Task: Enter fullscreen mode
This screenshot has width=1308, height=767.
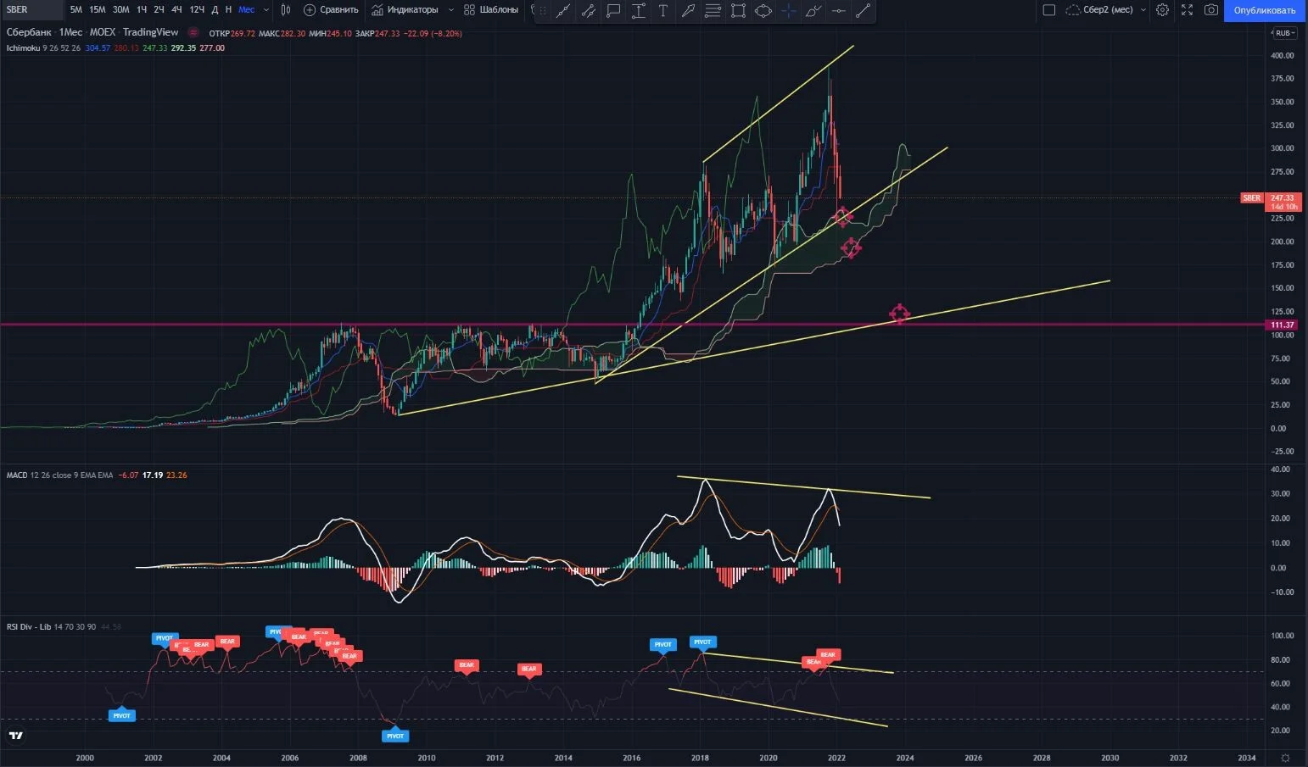Action: tap(1187, 10)
